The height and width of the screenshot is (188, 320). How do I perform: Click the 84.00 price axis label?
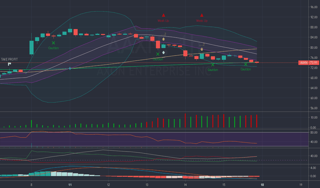314,37
